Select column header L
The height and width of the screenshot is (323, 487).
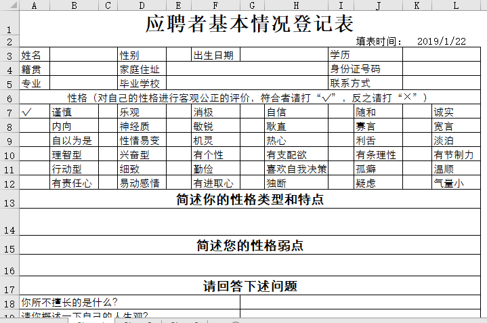click(456, 5)
